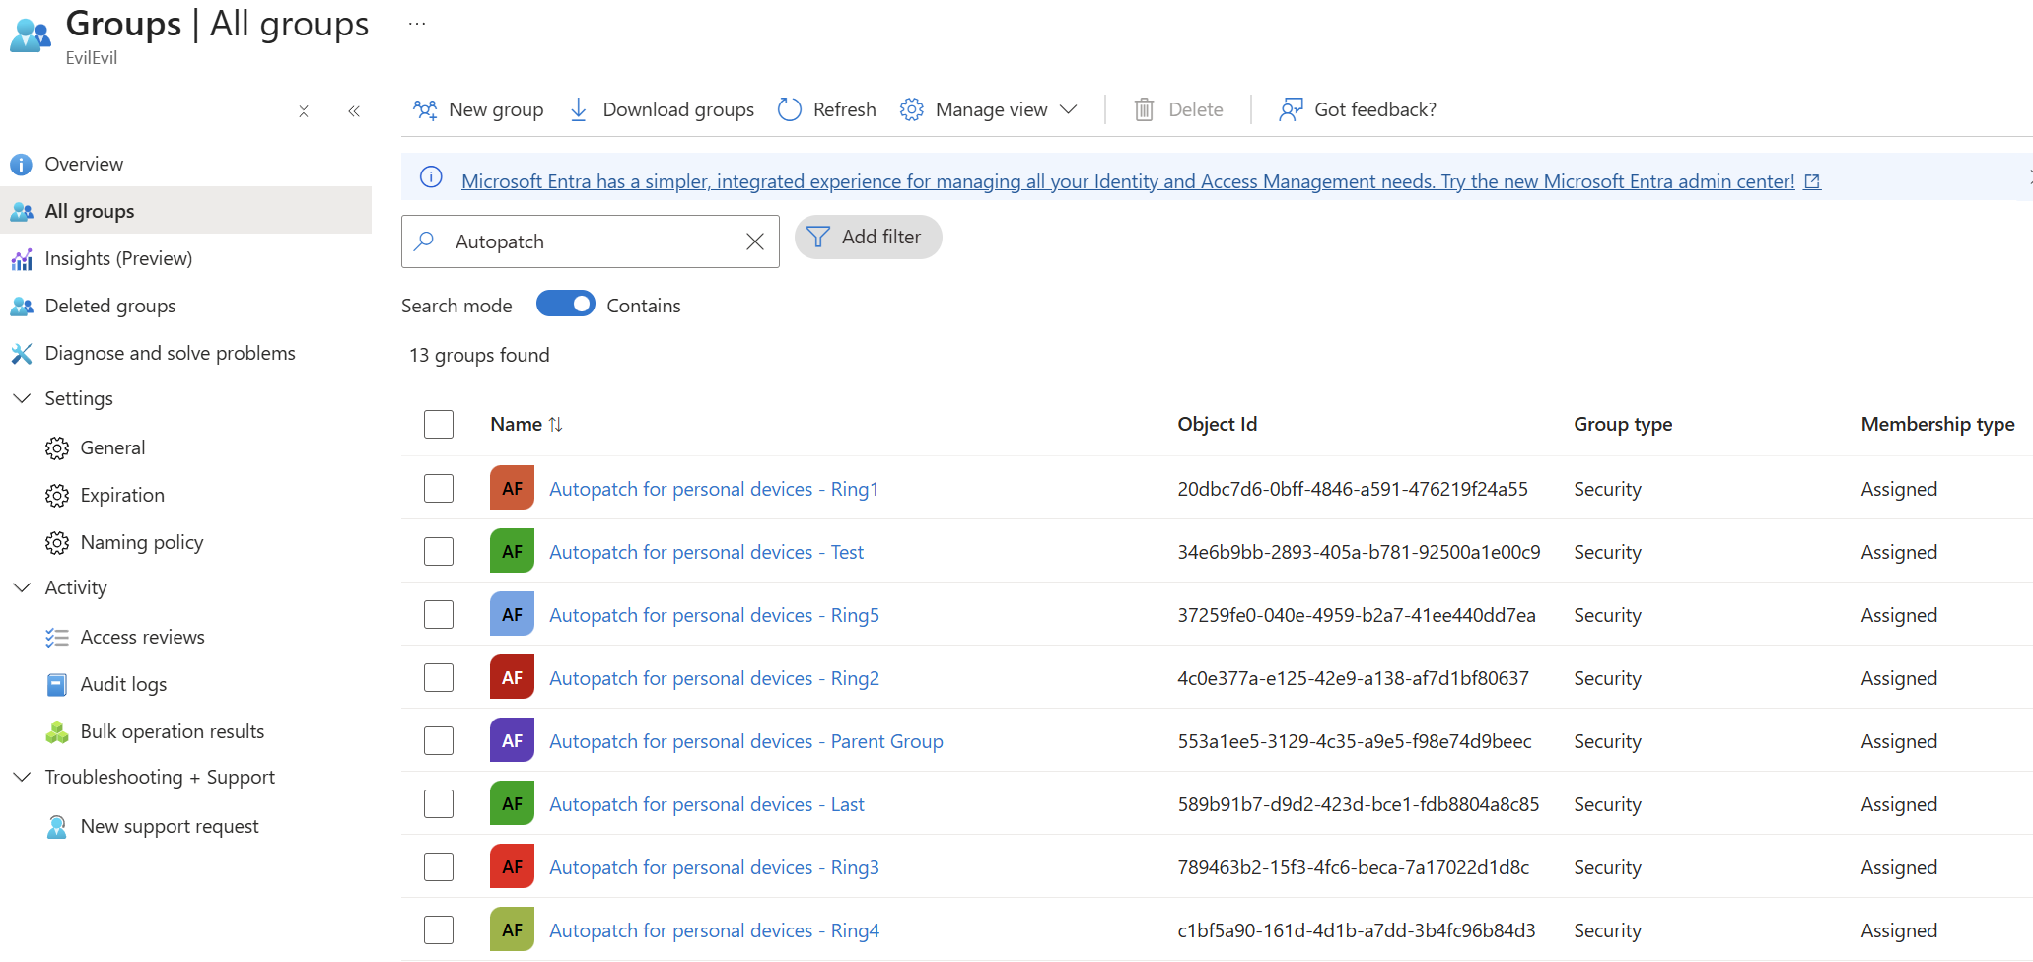This screenshot has width=2033, height=962.
Task: Select the checkbox for the Ring4 group
Action: pos(439,929)
